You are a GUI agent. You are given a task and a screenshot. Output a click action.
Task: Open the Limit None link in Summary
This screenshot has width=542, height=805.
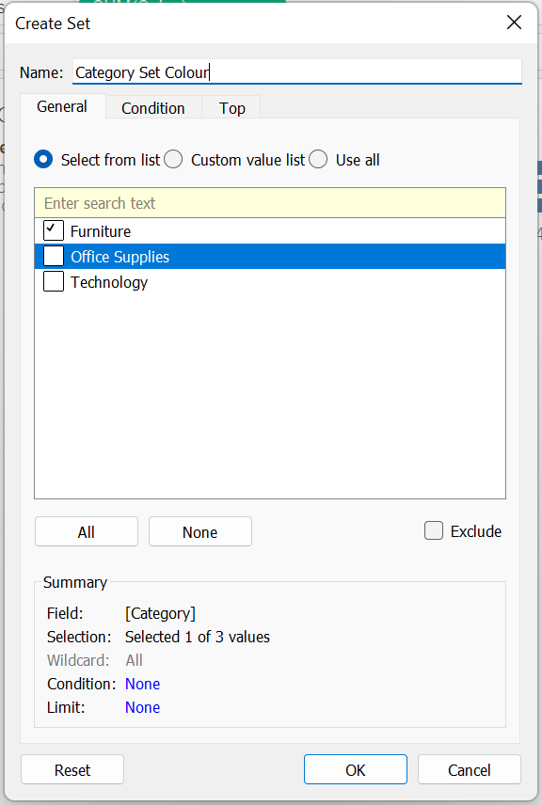coord(143,707)
